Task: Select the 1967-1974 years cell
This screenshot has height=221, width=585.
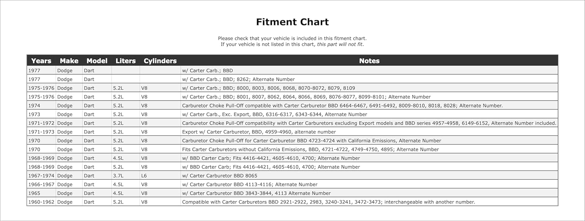Action: [41, 175]
